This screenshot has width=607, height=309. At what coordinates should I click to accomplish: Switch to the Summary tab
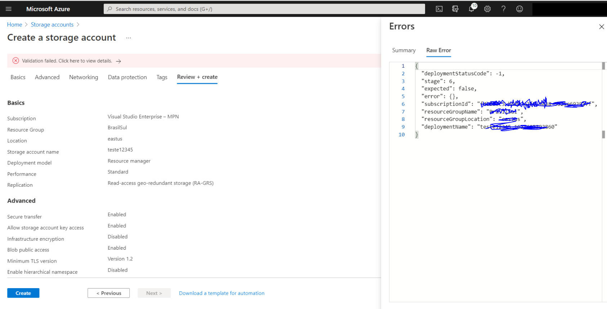[x=404, y=50]
